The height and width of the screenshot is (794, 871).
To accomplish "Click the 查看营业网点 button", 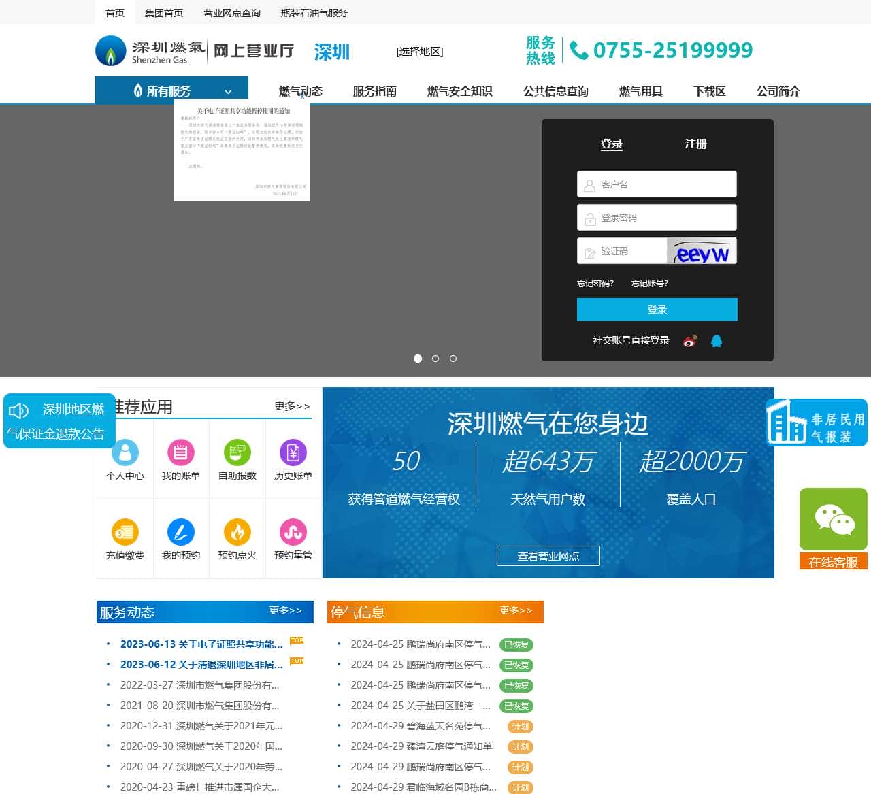I will (548, 556).
